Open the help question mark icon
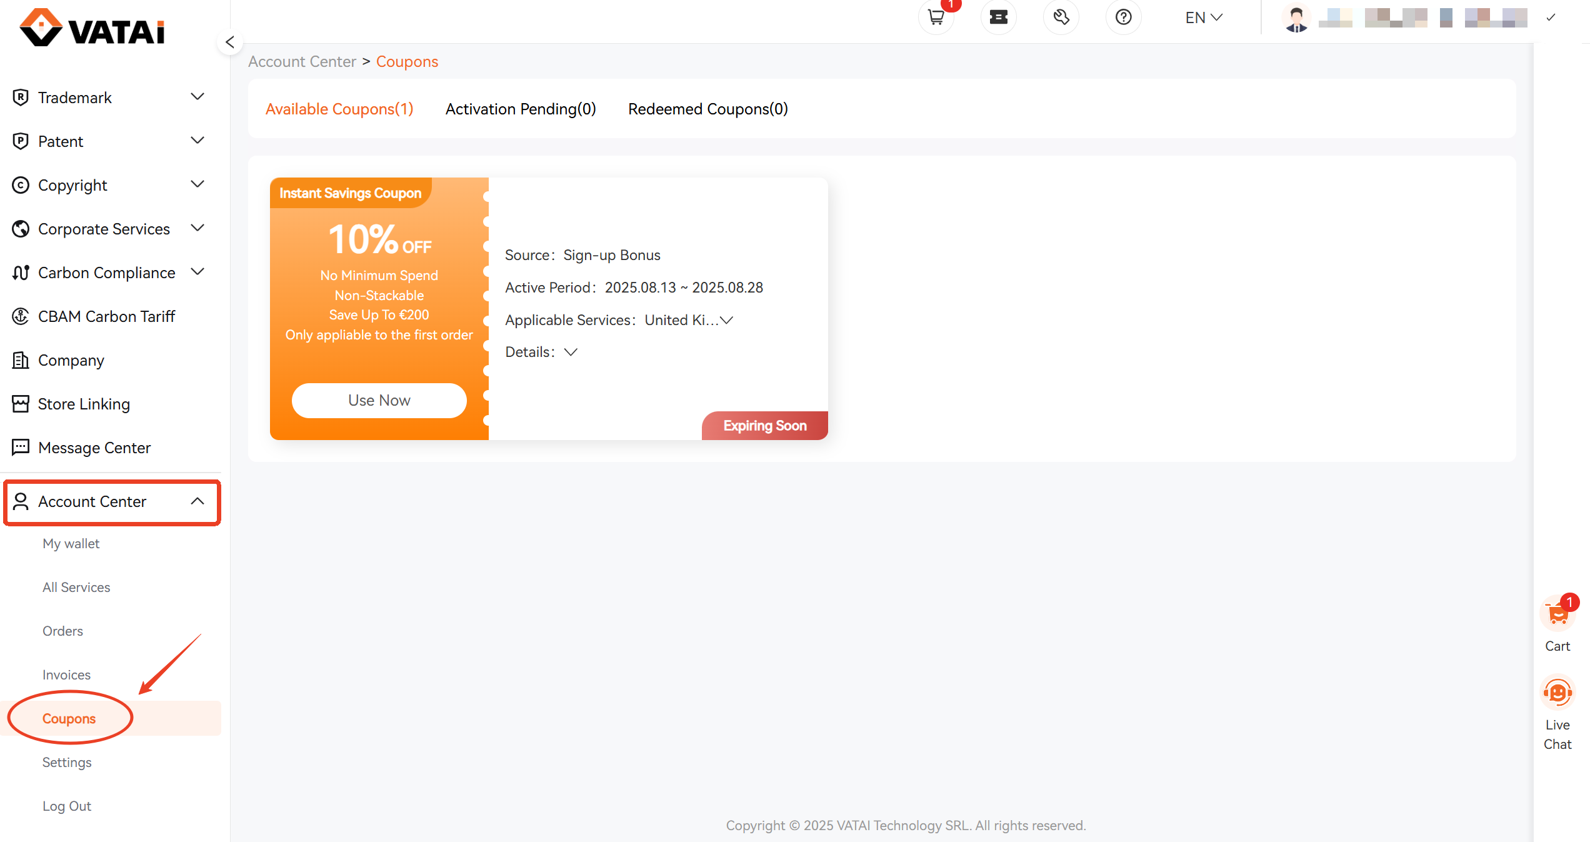The image size is (1590, 842). pyautogui.click(x=1123, y=18)
